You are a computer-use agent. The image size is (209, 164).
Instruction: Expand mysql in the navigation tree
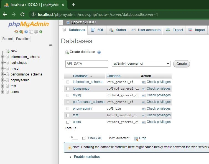point(2,69)
